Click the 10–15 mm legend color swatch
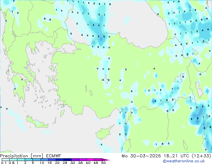 [44, 160]
